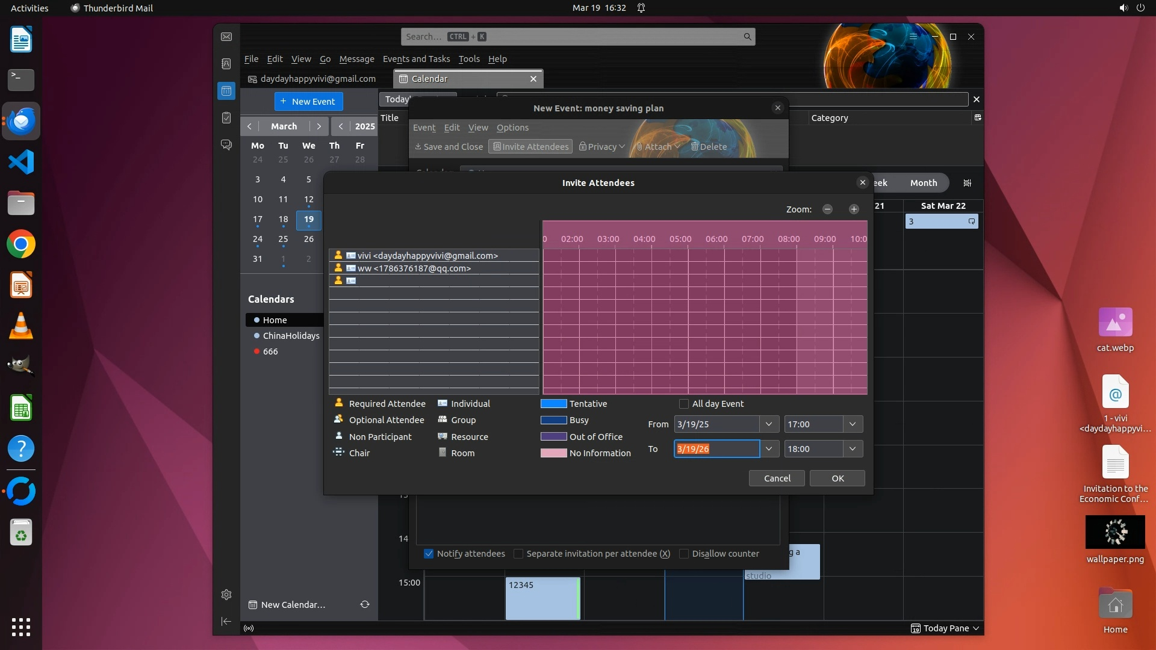Click Cancel in Invite Attendees dialog
Image resolution: width=1156 pixels, height=650 pixels.
pos(777,478)
